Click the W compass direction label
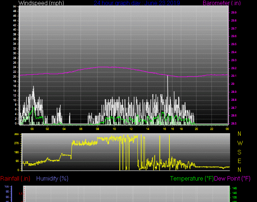The width and height of the screenshot is (257, 202). (x=240, y=143)
